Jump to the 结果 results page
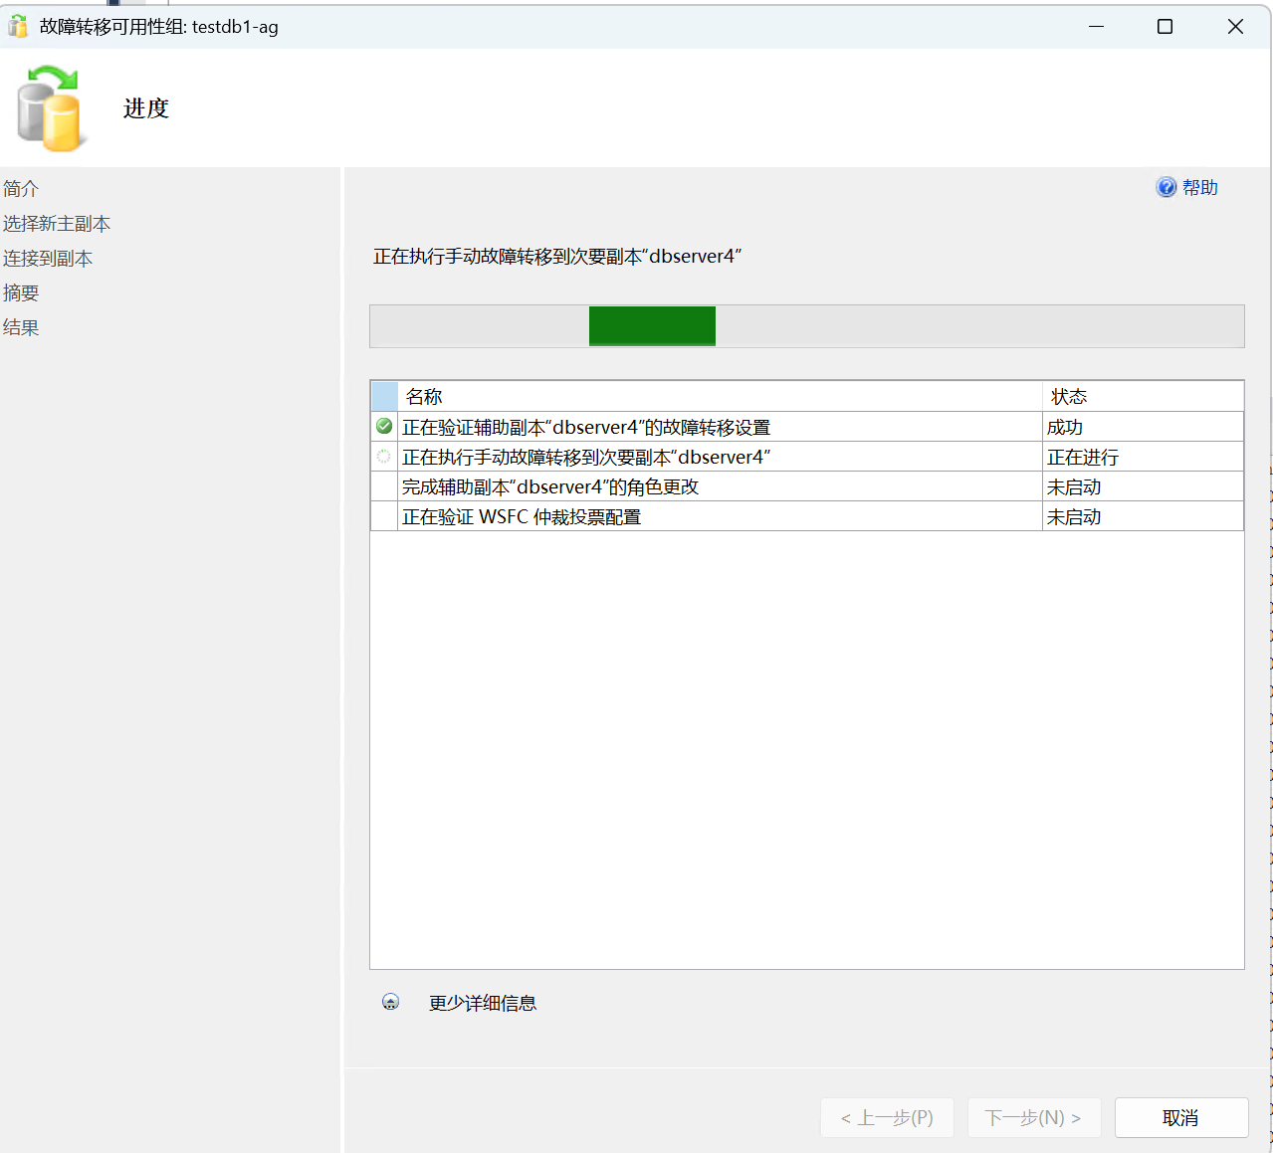The height and width of the screenshot is (1153, 1273). [21, 328]
